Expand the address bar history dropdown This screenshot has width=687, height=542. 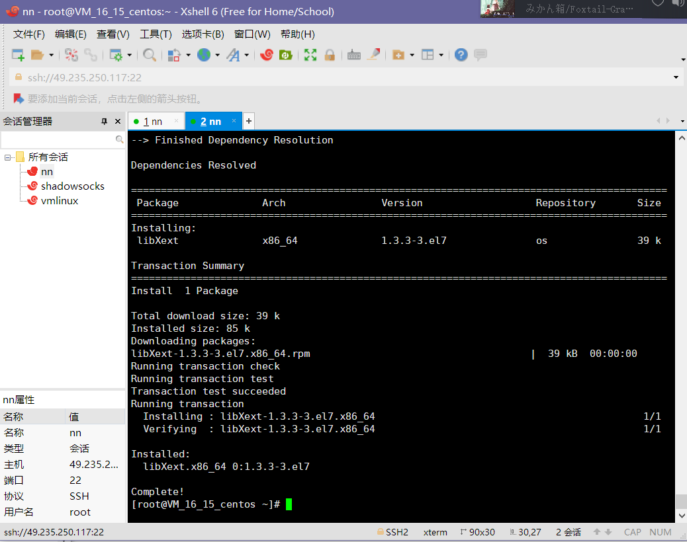click(676, 77)
